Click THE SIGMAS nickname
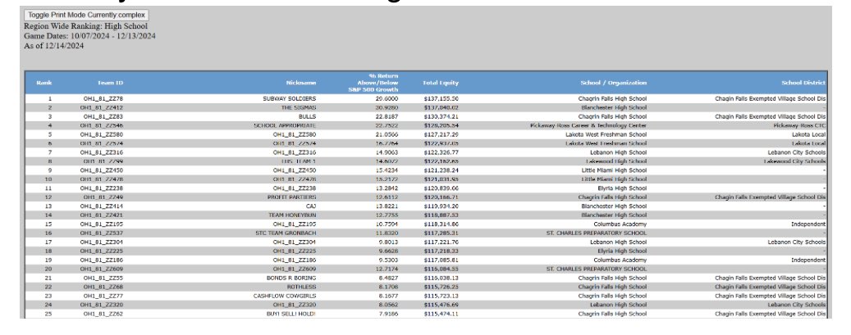Screen dimensions: 851x335 [x=299, y=108]
